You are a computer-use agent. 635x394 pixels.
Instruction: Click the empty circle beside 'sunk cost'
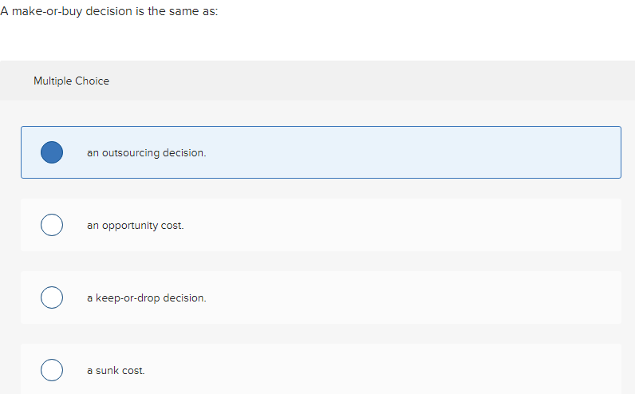(52, 370)
